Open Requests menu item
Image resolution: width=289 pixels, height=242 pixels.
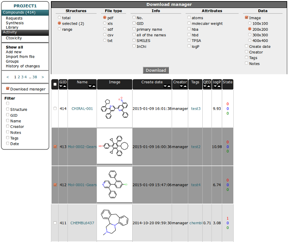14,18
